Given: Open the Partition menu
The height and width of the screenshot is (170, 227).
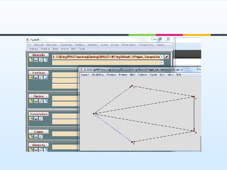Looking at the screenshot, I should [80, 45].
